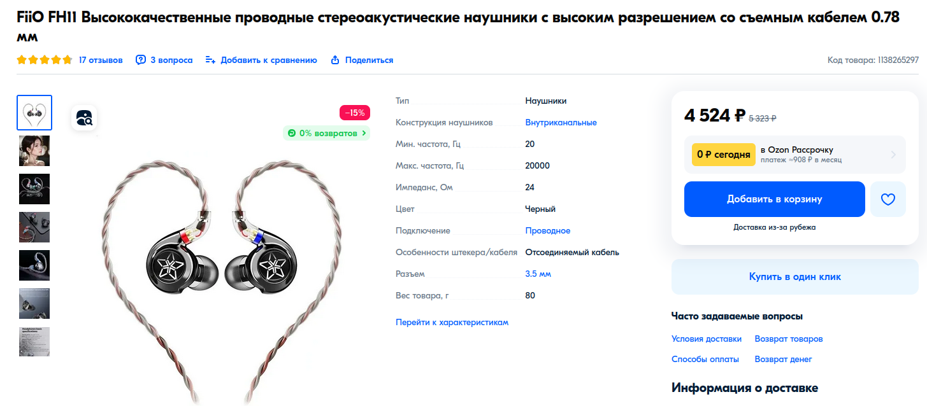Open the 17 отзывов reviews link

(x=101, y=60)
